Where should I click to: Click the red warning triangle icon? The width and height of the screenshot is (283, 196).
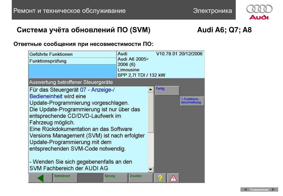(x=173, y=178)
